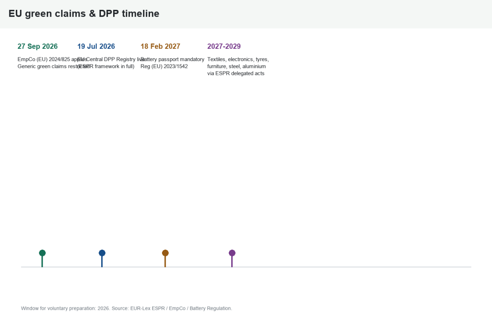Click 'Battery passport mandatory' text
Viewport: 492px width, 316px height.
(173, 59)
